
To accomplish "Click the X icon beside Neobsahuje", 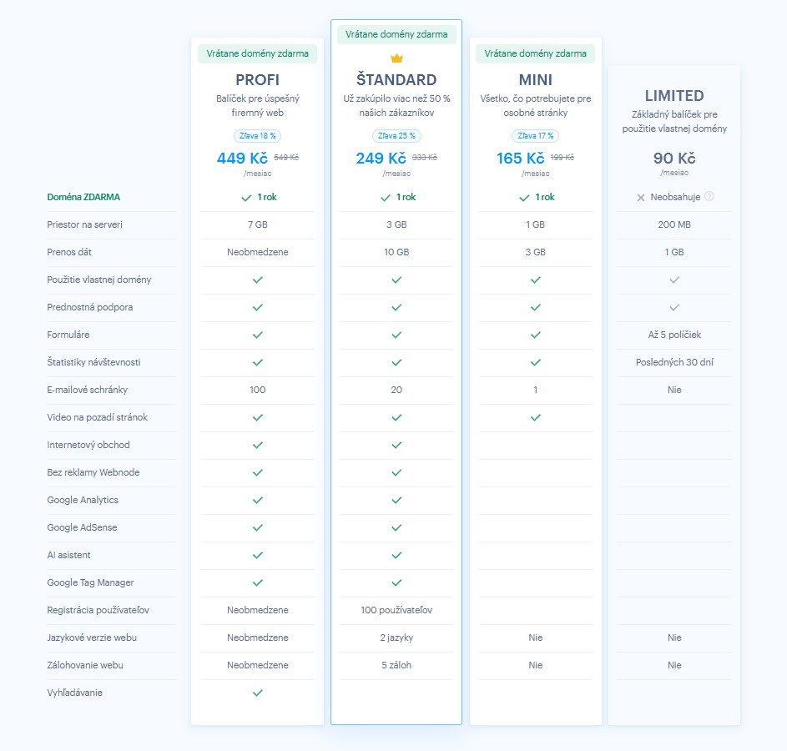I will click(x=640, y=198).
